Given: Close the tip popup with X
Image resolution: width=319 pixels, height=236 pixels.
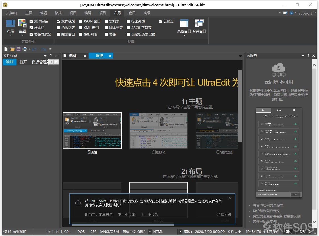Looking at the screenshot, I should (230, 198).
